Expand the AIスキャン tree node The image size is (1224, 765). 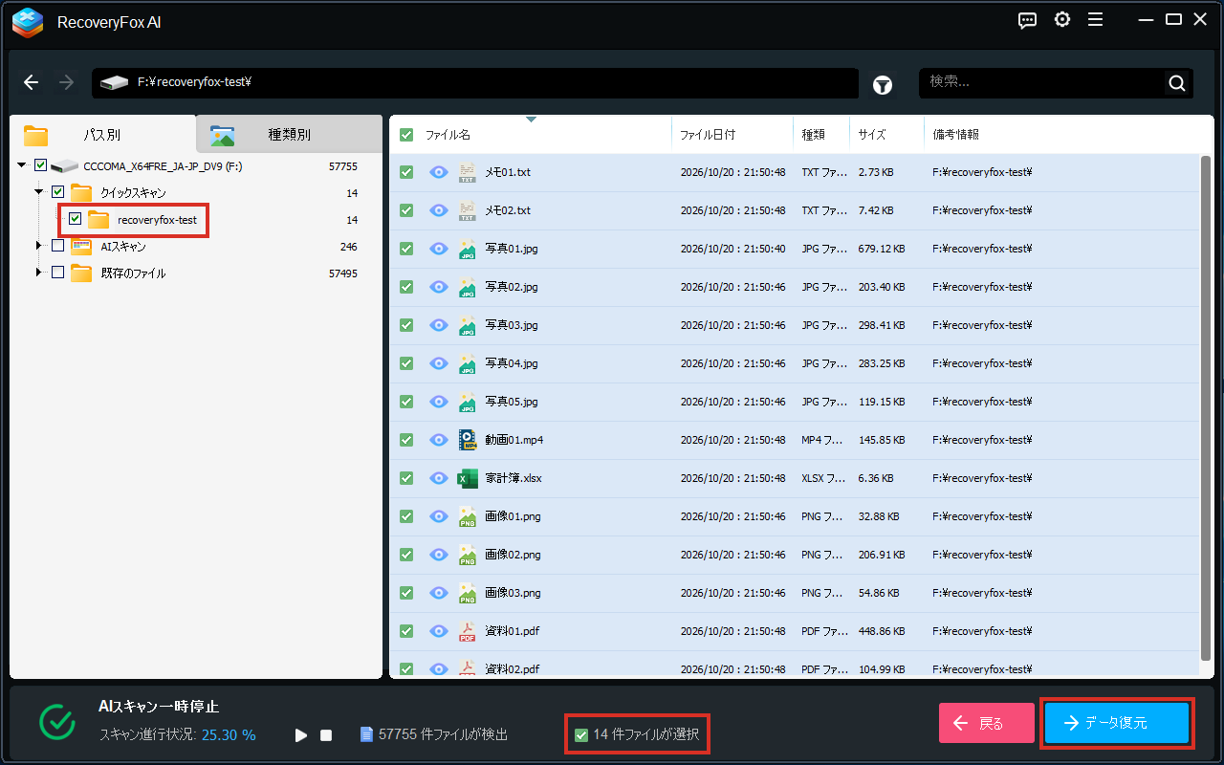click(39, 247)
